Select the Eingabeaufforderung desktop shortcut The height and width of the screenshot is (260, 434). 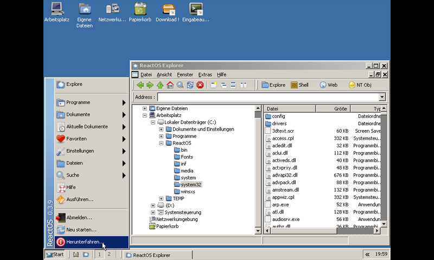[196, 12]
